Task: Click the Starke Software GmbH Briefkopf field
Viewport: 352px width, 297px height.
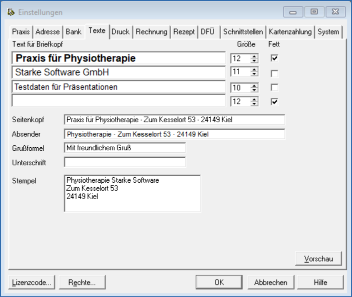Action: point(118,72)
